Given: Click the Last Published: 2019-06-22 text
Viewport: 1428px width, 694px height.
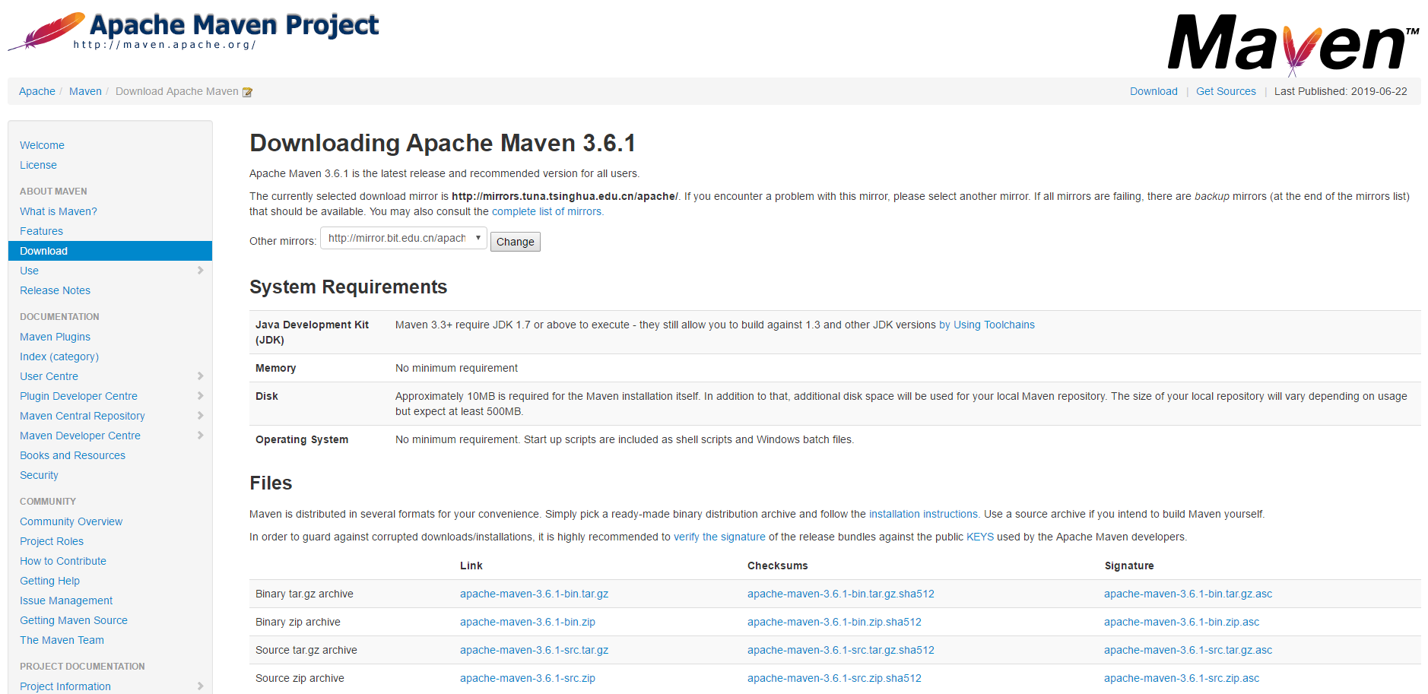Looking at the screenshot, I should [x=1341, y=91].
